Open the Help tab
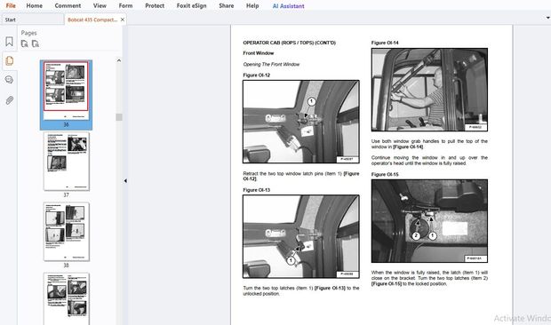The image size is (551, 325). [x=252, y=5]
